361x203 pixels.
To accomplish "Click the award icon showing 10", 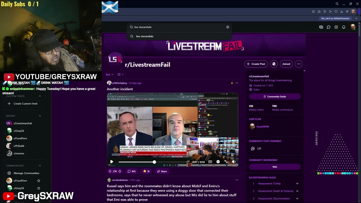I will click(146, 171).
